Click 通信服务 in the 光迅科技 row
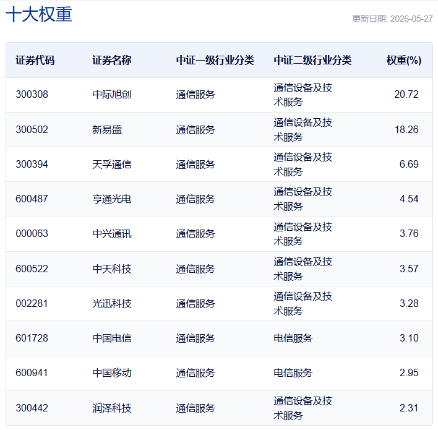Image resolution: width=438 pixels, height=430 pixels. [x=195, y=303]
